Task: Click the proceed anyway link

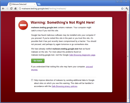Action: [89, 67]
